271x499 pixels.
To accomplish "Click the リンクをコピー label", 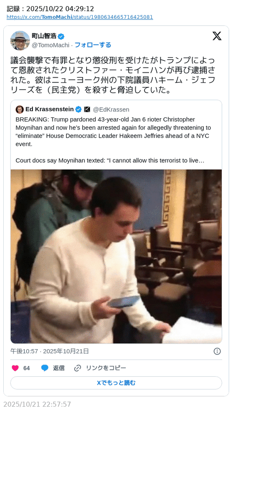I will (106, 368).
